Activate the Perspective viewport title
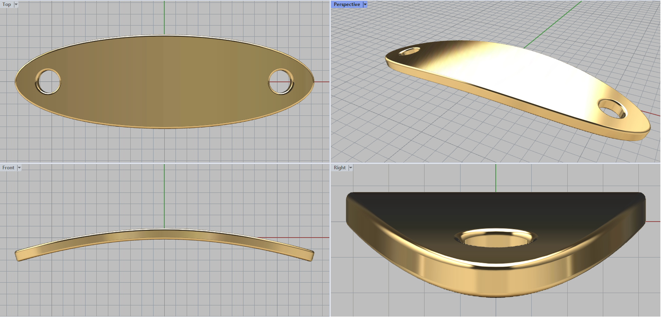Viewport: 662px width, 319px height. click(346, 5)
